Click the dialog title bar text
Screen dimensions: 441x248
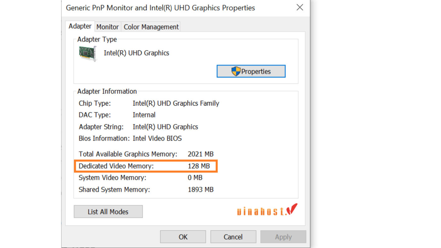coord(160,8)
